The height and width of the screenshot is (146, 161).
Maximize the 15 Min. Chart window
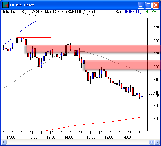point(148,5)
